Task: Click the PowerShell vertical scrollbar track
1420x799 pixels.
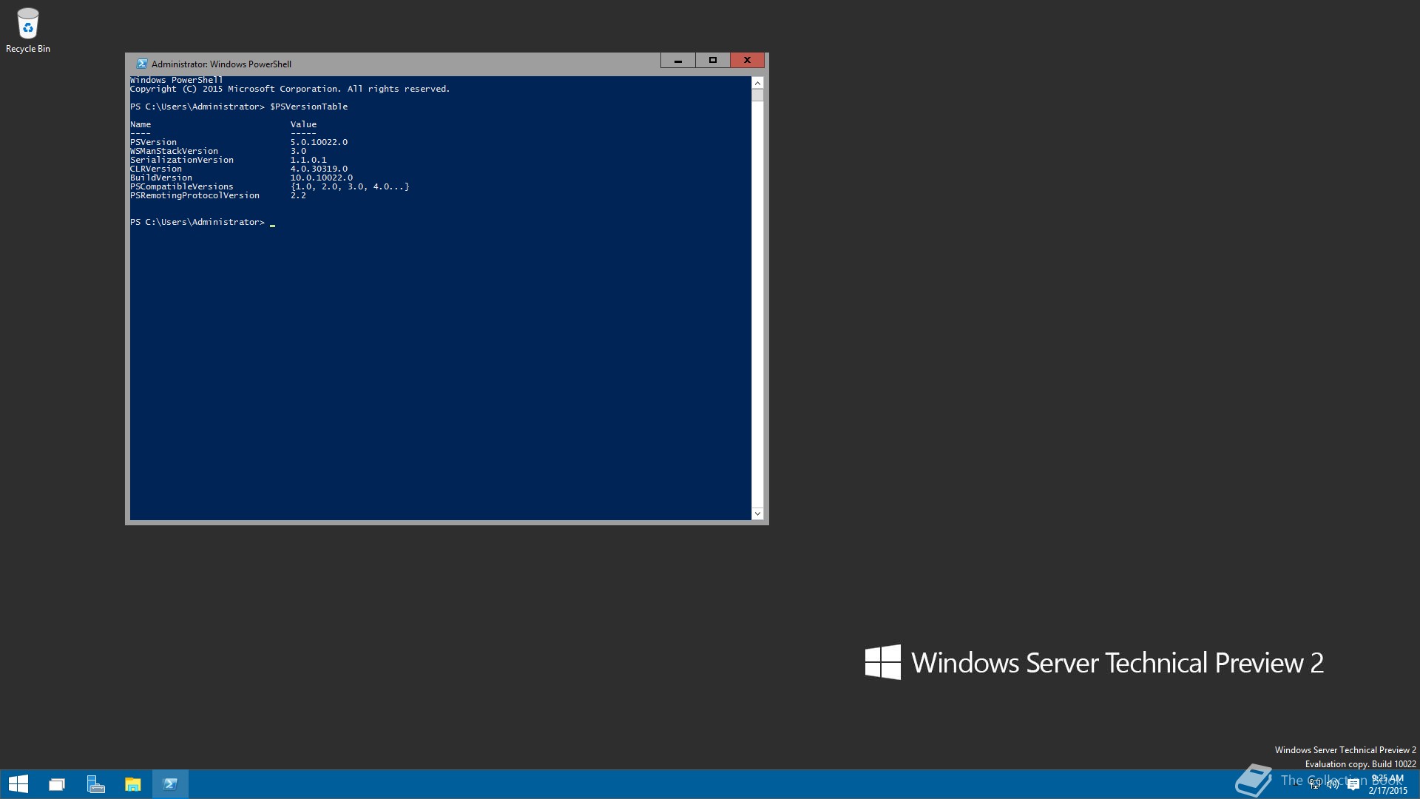Action: [x=757, y=303]
